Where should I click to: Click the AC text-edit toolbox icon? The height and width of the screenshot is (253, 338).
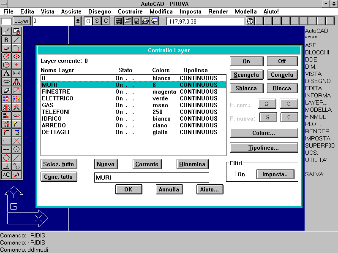[x=6, y=175]
